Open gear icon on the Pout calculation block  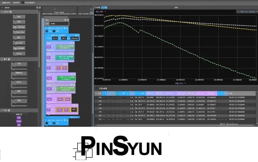68,96
